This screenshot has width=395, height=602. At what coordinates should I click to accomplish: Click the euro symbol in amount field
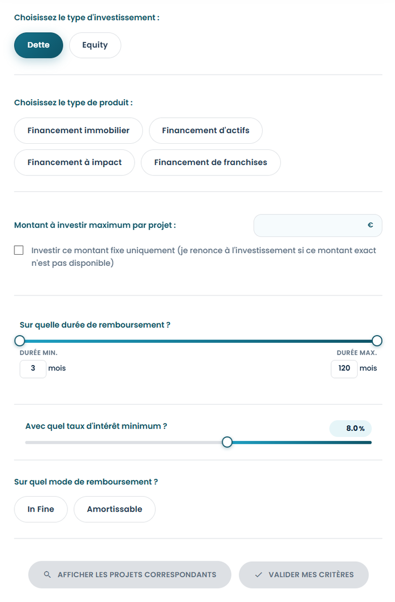(370, 225)
